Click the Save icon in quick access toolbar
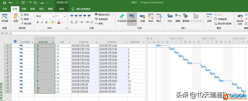The height and width of the screenshot is (101, 248). pyautogui.click(x=4, y=3)
